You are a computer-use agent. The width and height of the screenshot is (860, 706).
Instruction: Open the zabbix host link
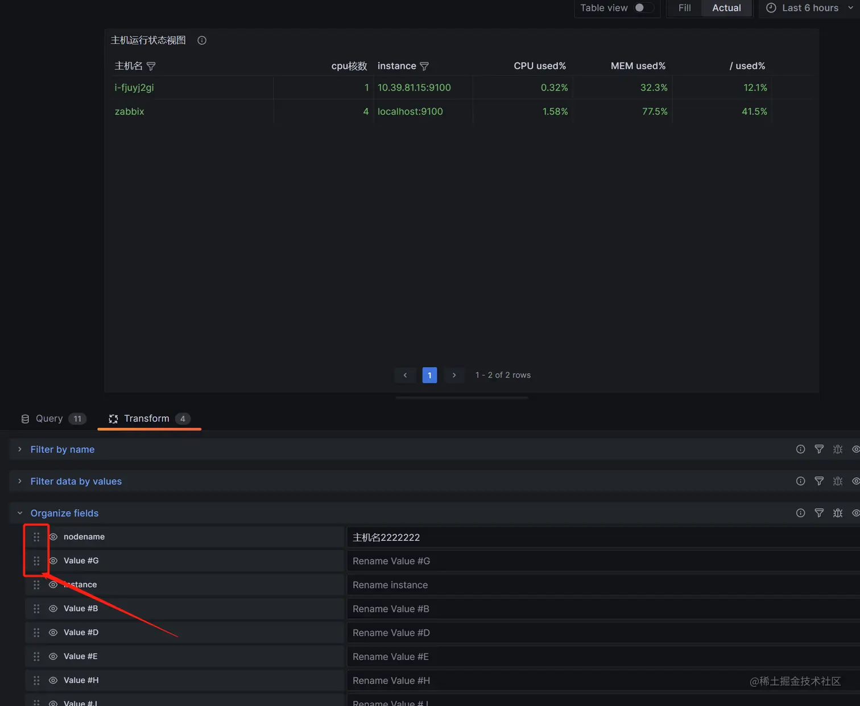[130, 112]
